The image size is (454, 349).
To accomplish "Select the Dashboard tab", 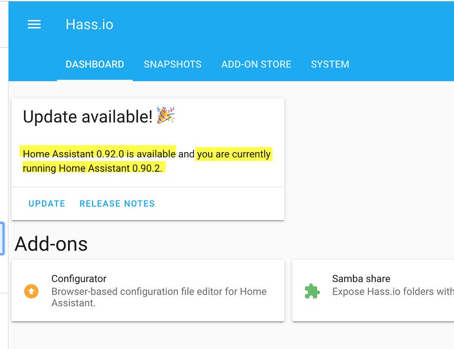I will click(x=95, y=64).
